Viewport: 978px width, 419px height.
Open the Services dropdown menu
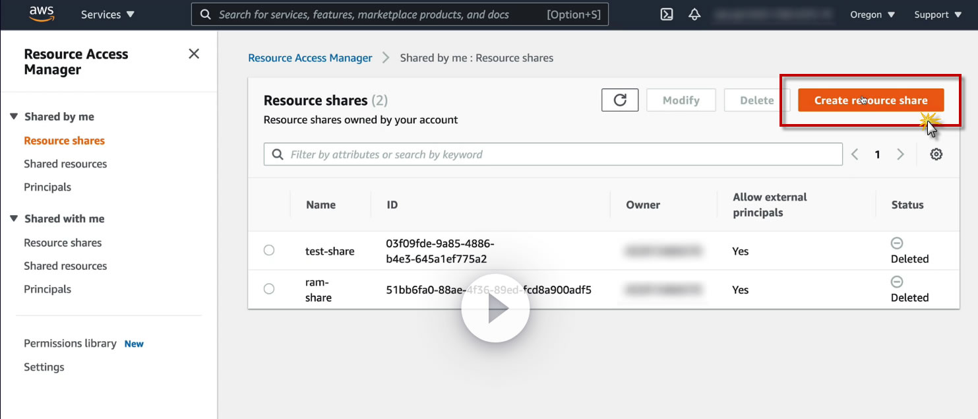(x=107, y=15)
